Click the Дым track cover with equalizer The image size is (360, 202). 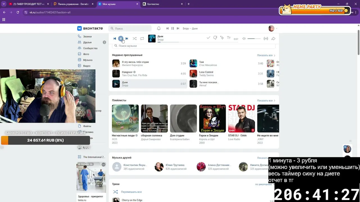click(x=116, y=84)
